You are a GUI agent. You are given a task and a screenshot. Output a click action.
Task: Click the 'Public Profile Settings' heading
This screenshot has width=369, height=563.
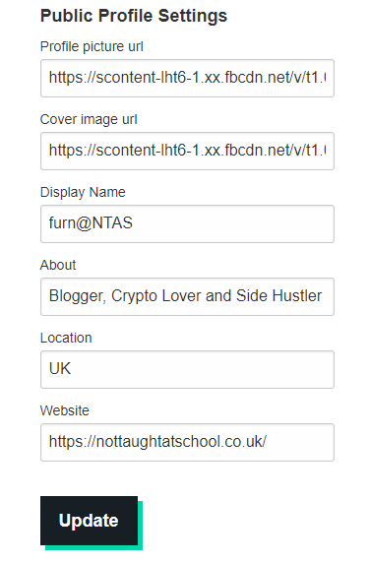tap(134, 16)
